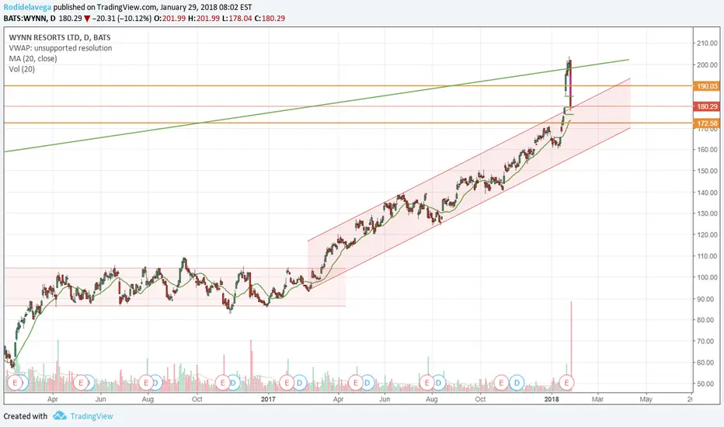Open the TradingView link in the footer
This screenshot has width=724, height=427.
point(92,416)
